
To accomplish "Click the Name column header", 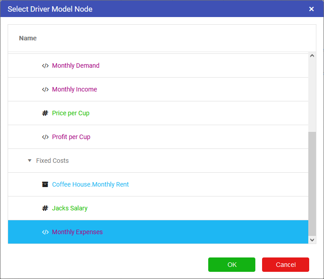I will tap(28, 38).
